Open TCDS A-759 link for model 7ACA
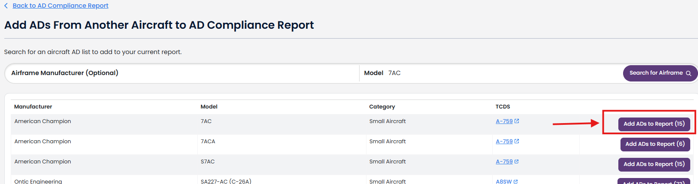This screenshot has height=184, width=698. click(504, 142)
